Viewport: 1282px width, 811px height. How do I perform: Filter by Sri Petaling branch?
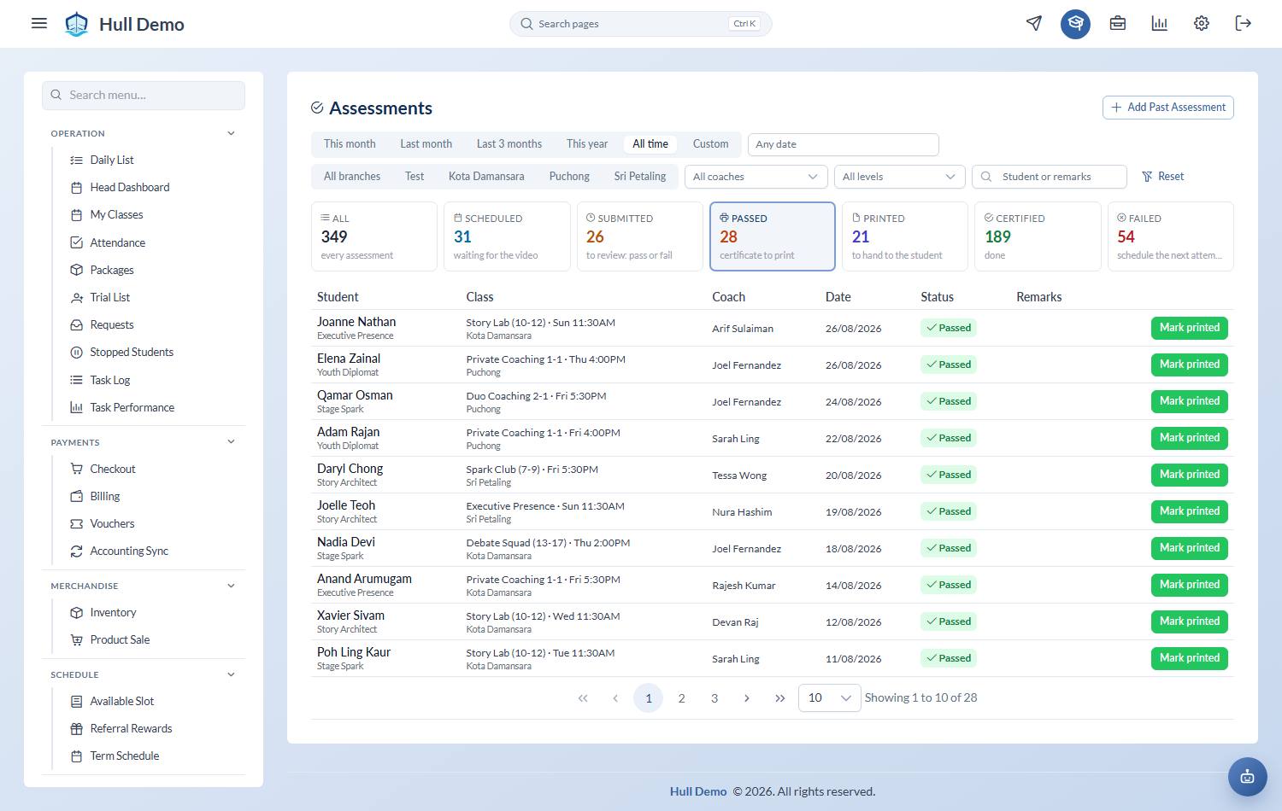click(x=640, y=177)
